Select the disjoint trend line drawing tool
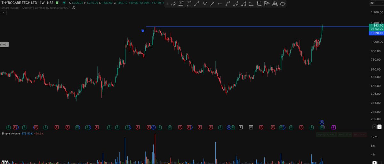The width and height of the screenshot is (384, 164). pyautogui.click(x=173, y=4)
